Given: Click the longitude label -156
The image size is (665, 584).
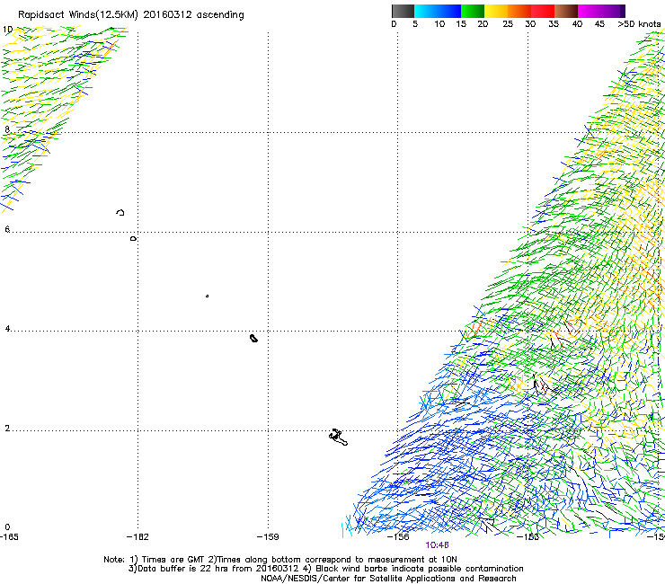Looking at the screenshot, I should (398, 537).
